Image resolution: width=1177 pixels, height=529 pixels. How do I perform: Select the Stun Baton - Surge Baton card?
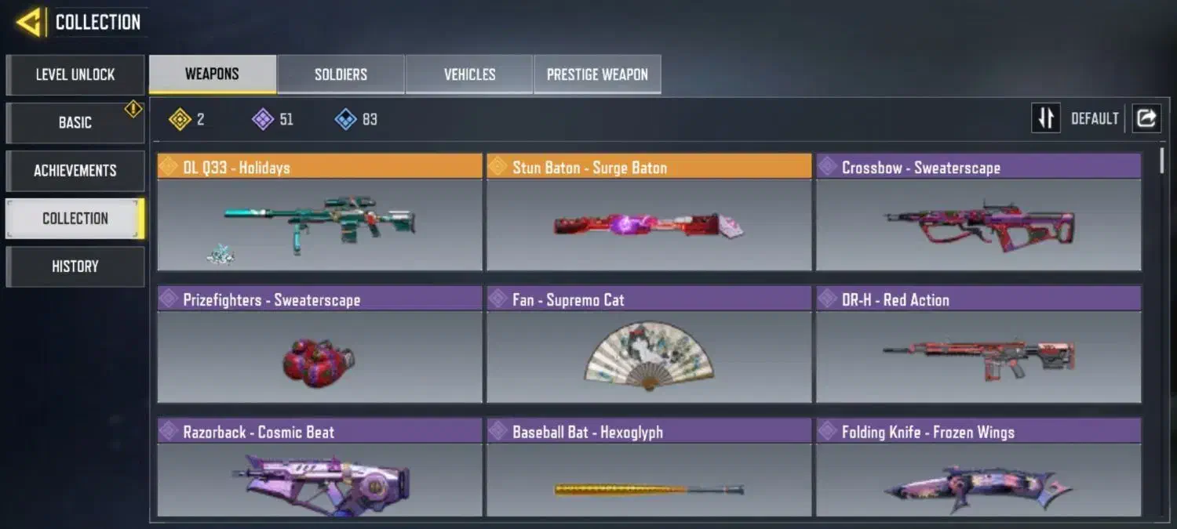point(649,212)
